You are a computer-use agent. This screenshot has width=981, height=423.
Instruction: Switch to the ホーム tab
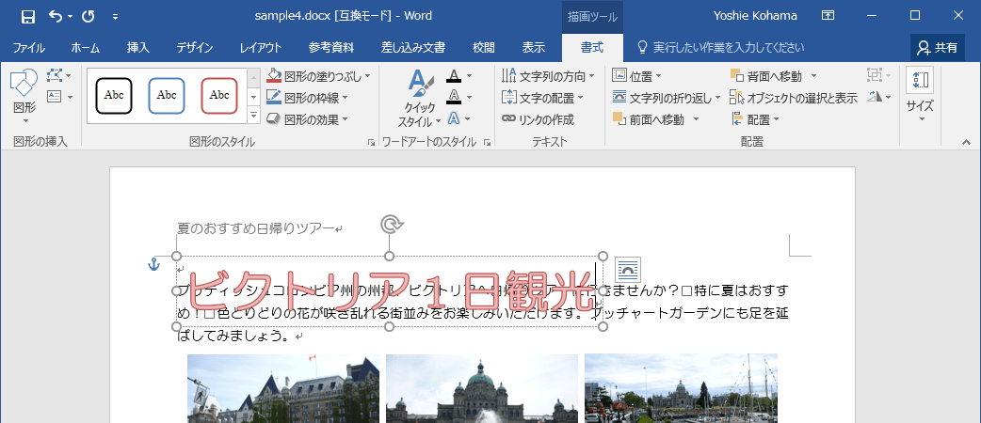[85, 48]
